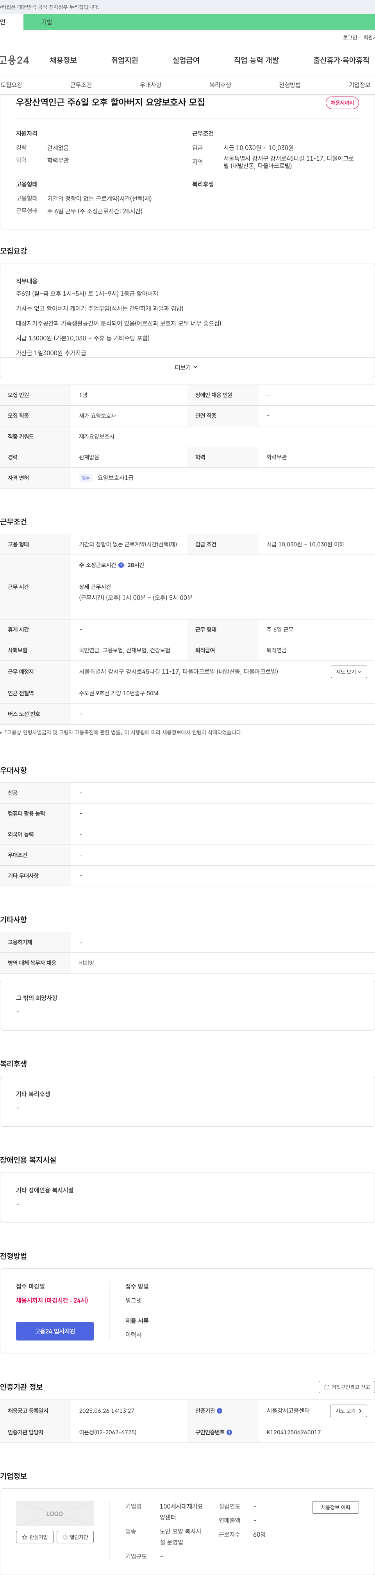The width and height of the screenshot is (375, 1575).
Task: Click the 이력서 제출 서류 value
Action: click(x=133, y=1335)
